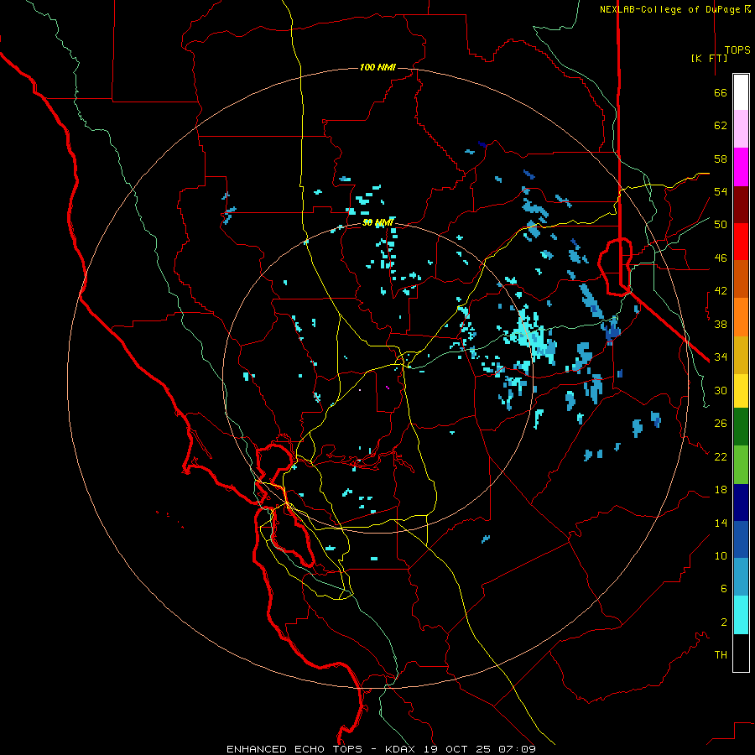Click the bright red legend color block
Screen dimensions: 755x755
click(x=741, y=242)
